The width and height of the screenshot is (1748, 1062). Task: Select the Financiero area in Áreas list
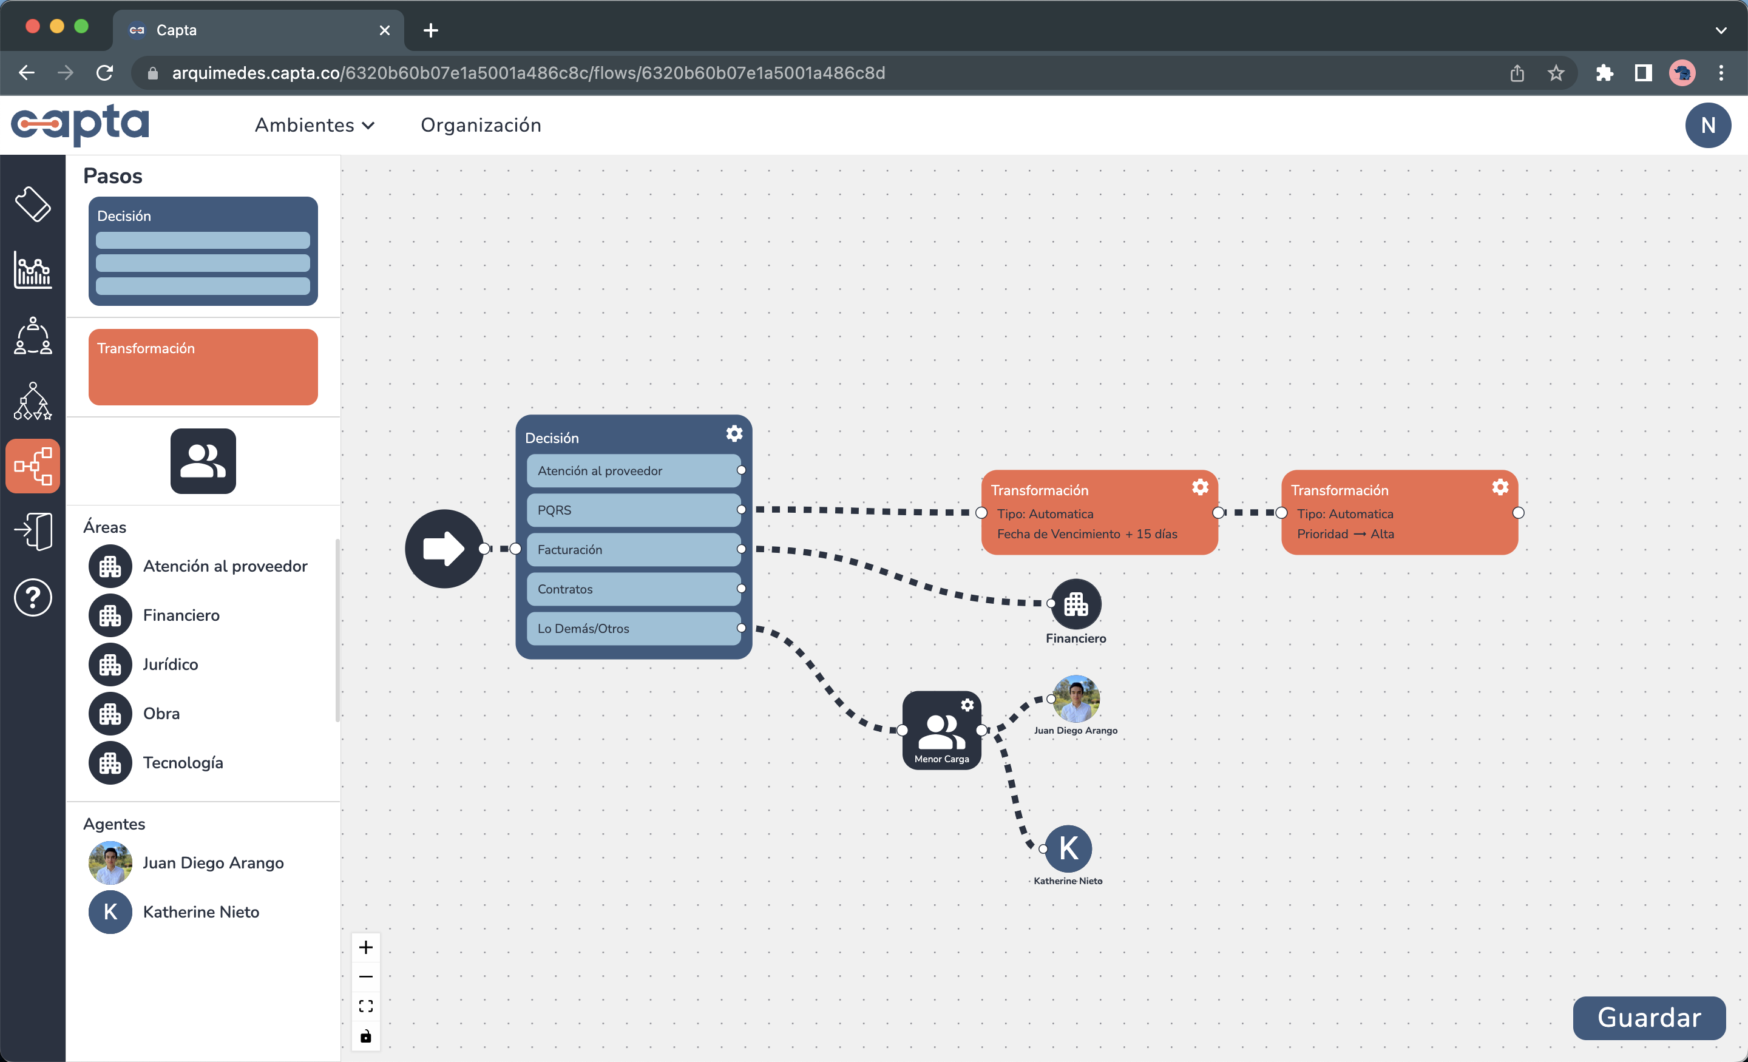(181, 615)
